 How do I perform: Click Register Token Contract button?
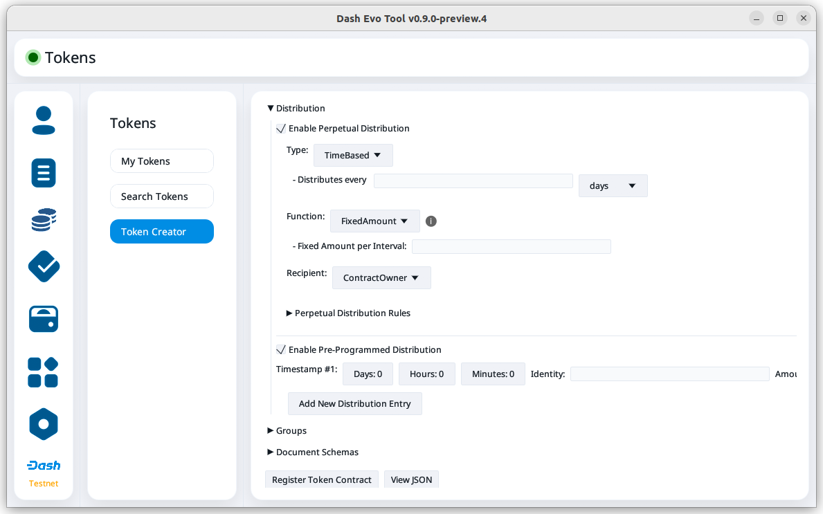322,480
